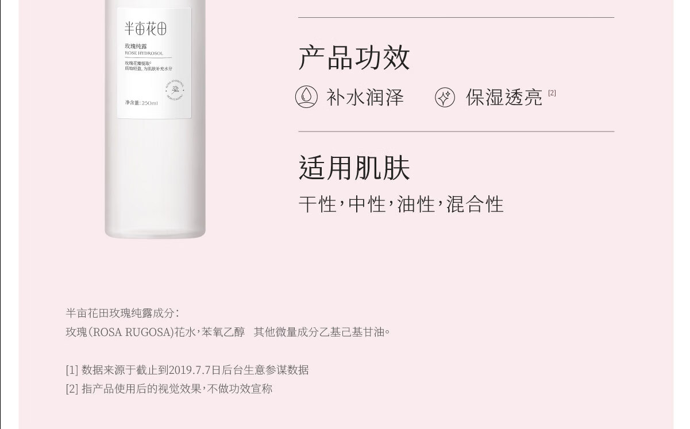Click the rose hydrosol bottle image
This screenshot has height=429, width=690.
(x=155, y=119)
